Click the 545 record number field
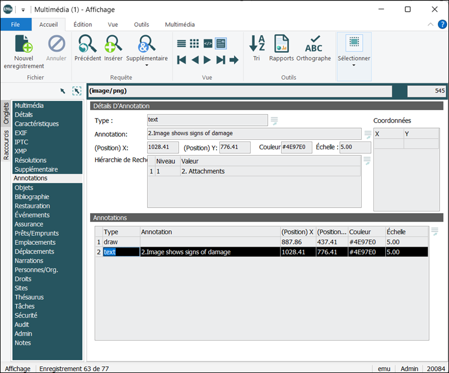This screenshot has width=449, height=373. 427,91
